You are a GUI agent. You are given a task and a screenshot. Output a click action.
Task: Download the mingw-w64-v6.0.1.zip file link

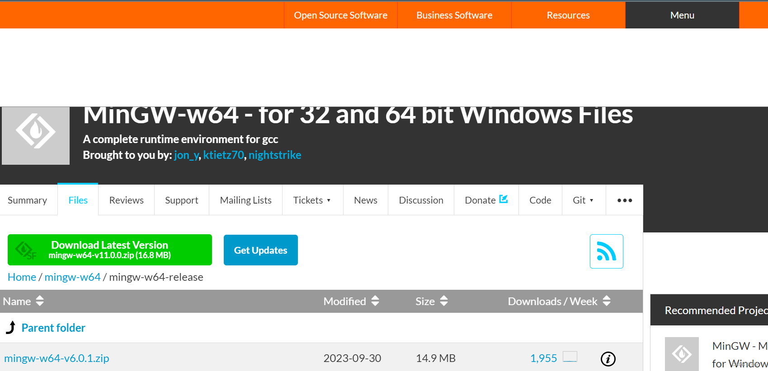click(x=57, y=358)
